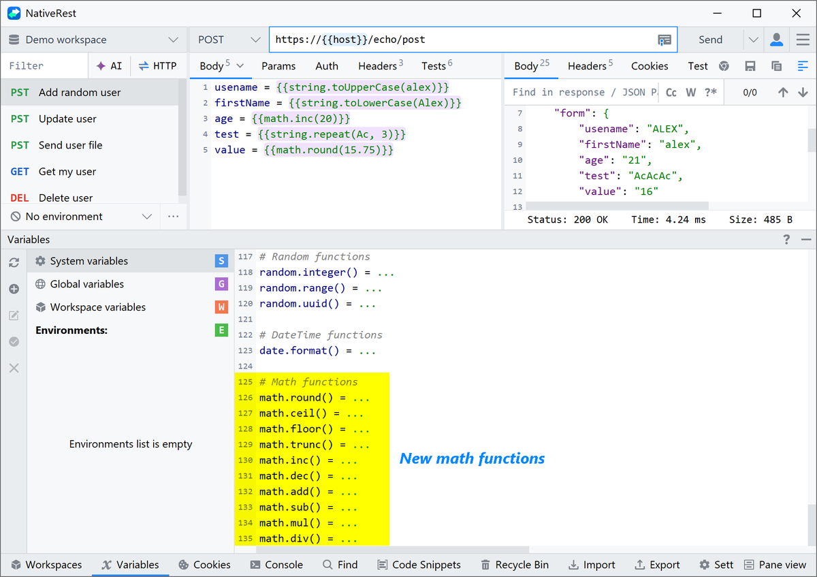Open Recycle Bin panel
Viewport: 817px width, 577px height.
[515, 565]
